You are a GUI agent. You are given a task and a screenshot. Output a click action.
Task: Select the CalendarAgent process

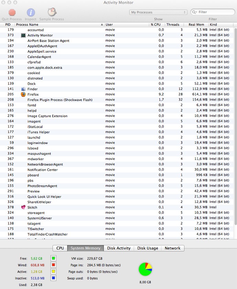coord(117,57)
